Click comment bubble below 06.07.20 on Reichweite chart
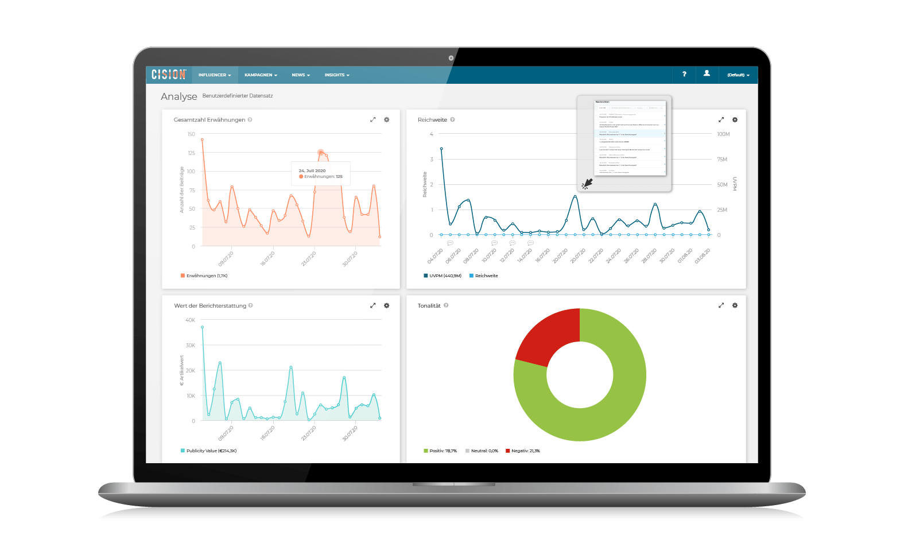 pos(450,243)
